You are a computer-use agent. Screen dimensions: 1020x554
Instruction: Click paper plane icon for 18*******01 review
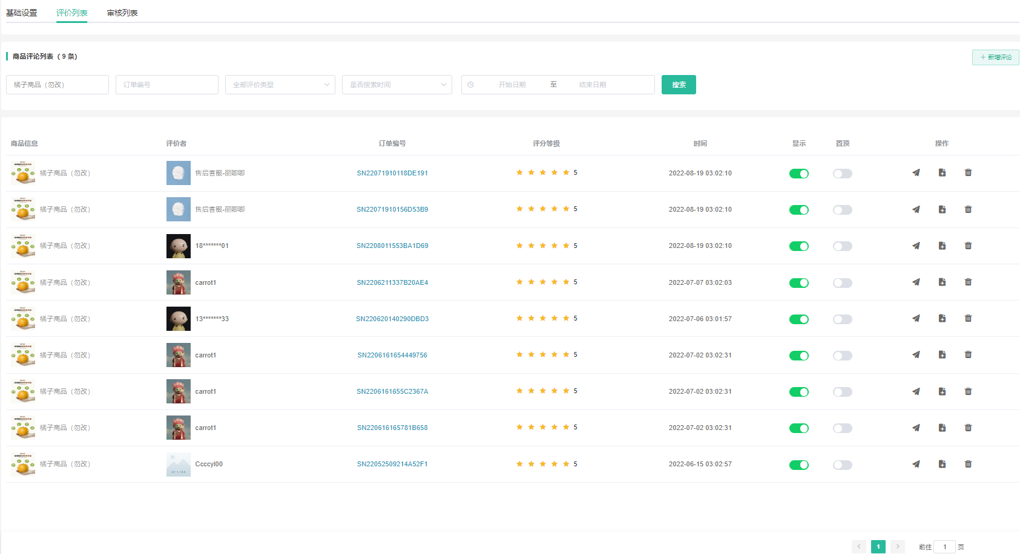tap(916, 246)
